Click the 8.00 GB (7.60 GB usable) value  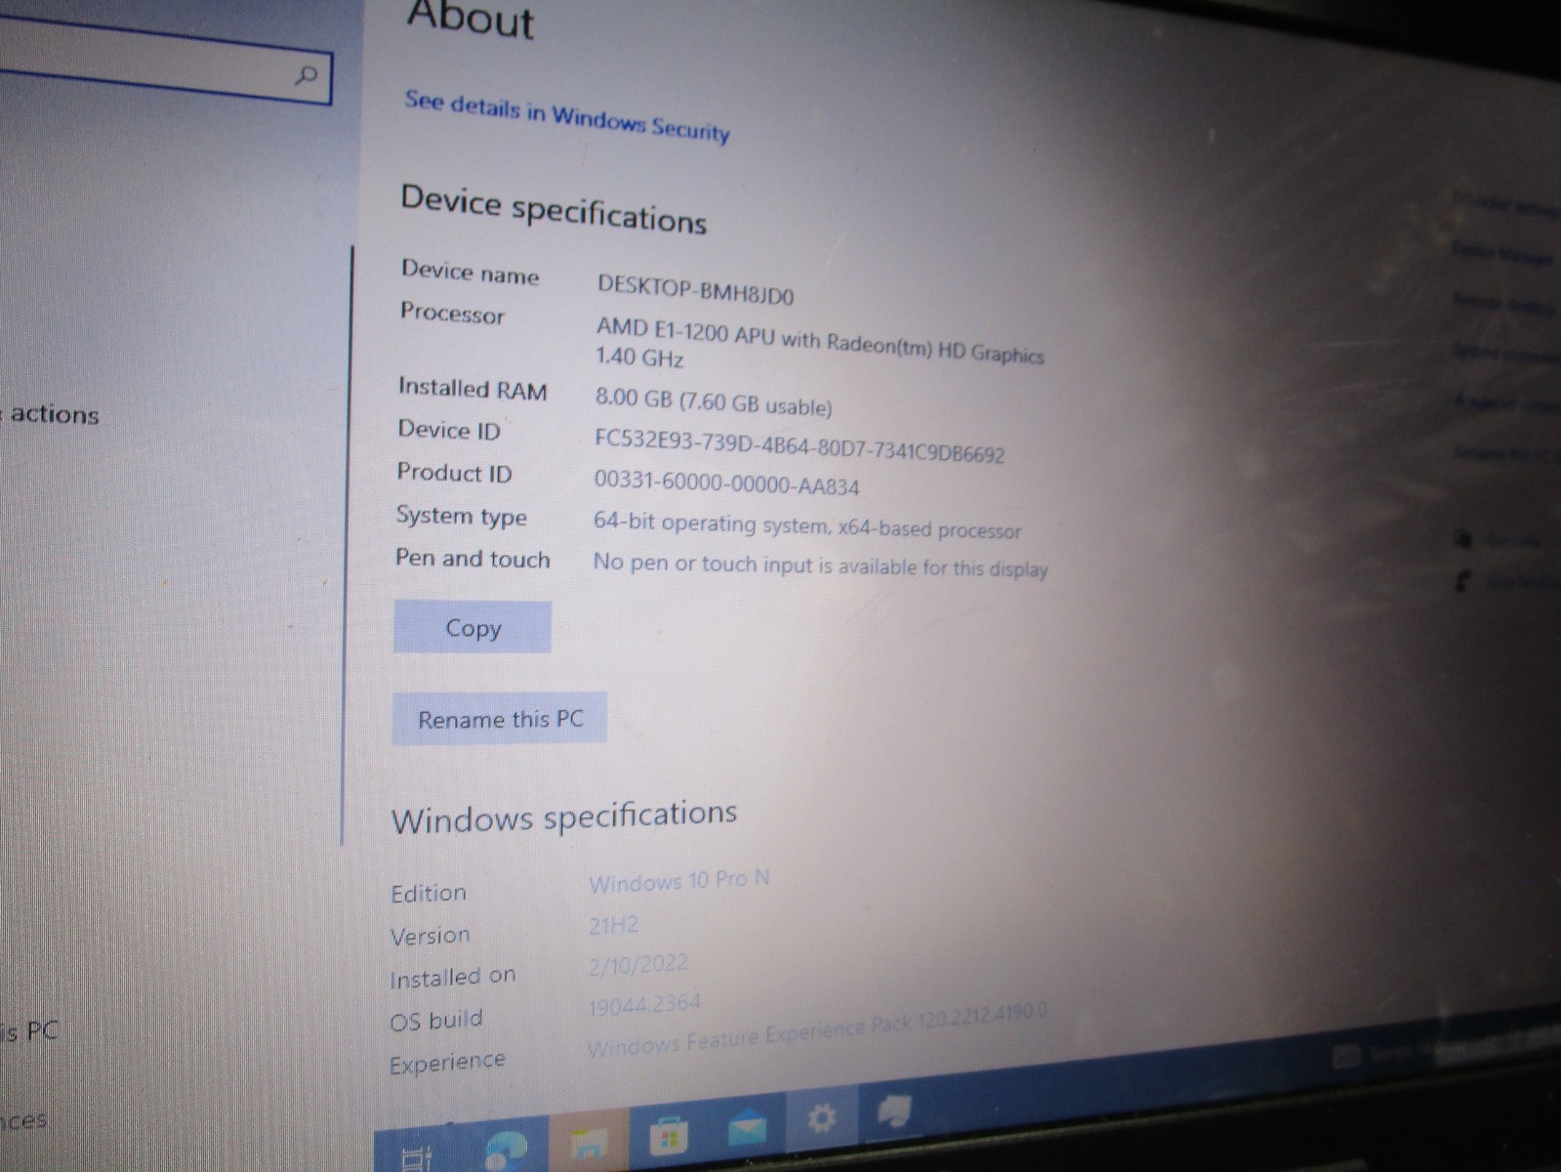[x=714, y=401]
